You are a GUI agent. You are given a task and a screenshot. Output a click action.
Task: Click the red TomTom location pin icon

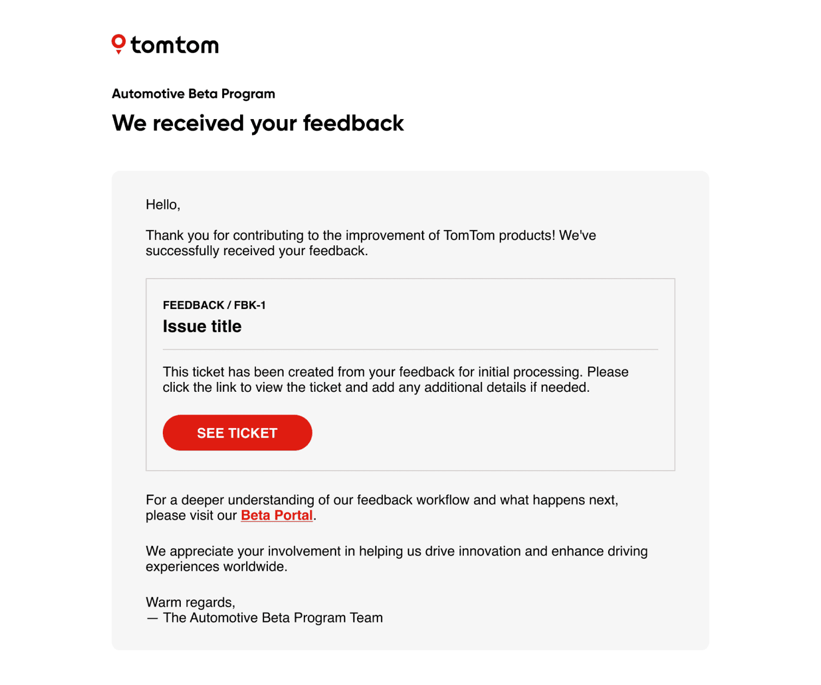point(118,44)
